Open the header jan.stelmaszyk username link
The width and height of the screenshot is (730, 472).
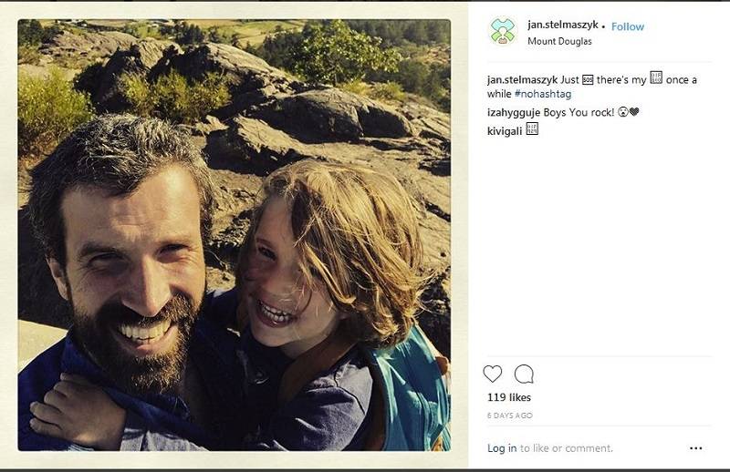(562, 25)
